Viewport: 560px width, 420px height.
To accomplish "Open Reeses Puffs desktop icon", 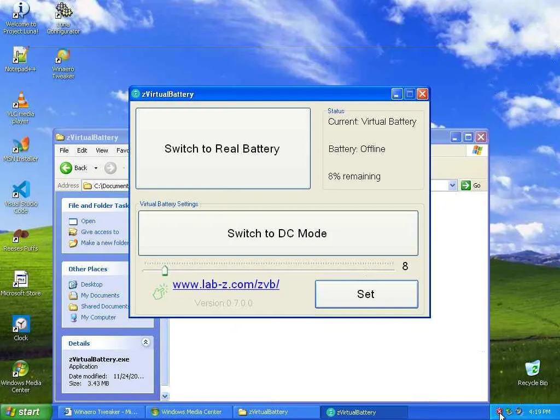I will click(20, 241).
